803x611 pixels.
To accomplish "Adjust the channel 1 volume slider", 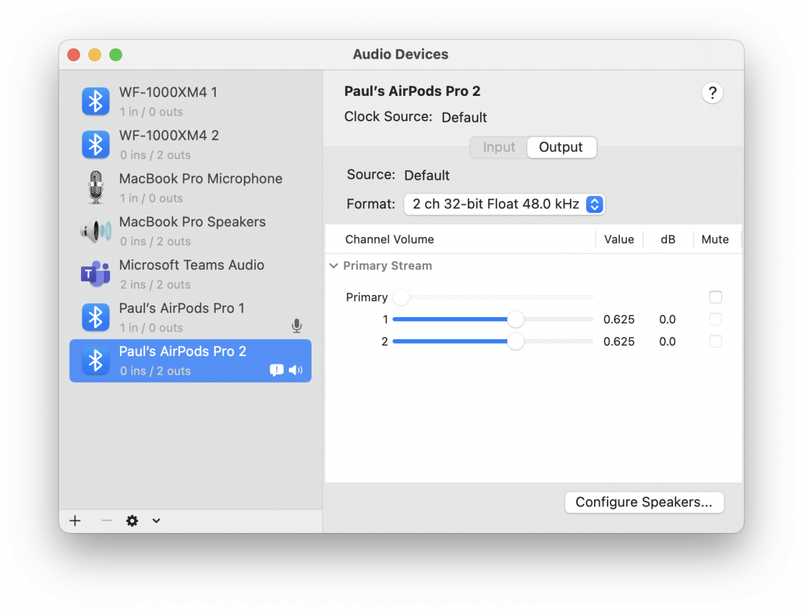I will (x=493, y=319).
